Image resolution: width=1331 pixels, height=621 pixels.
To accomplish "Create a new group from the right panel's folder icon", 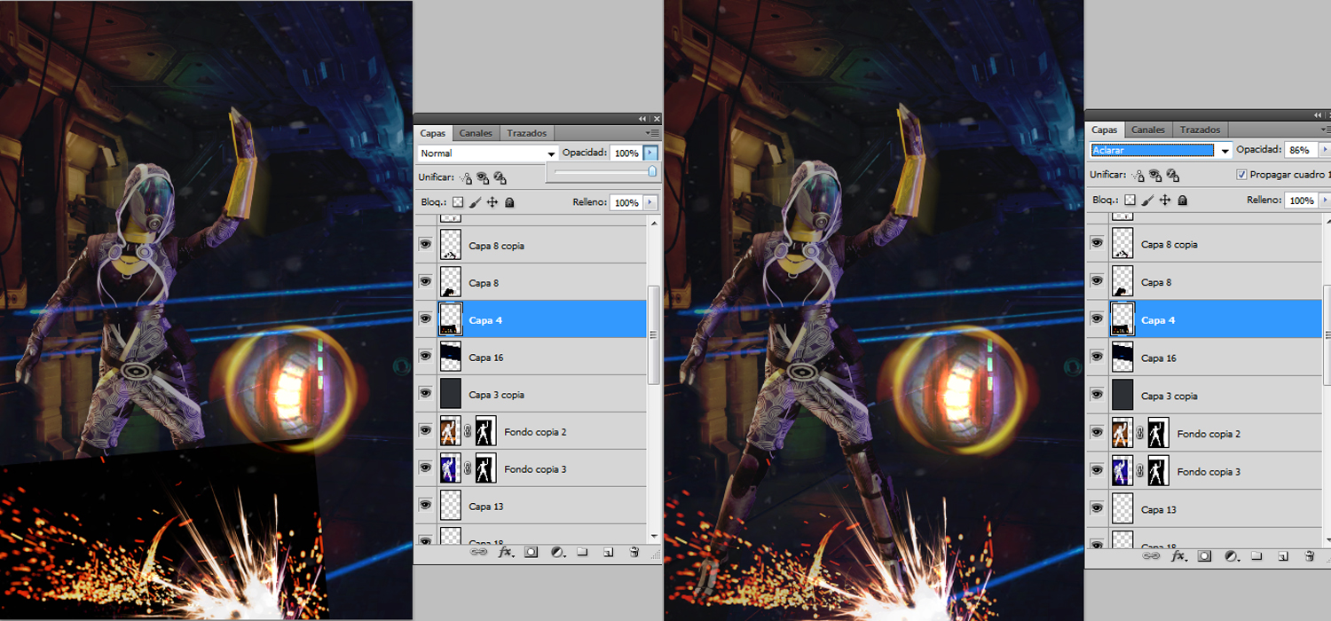I will [x=1256, y=556].
